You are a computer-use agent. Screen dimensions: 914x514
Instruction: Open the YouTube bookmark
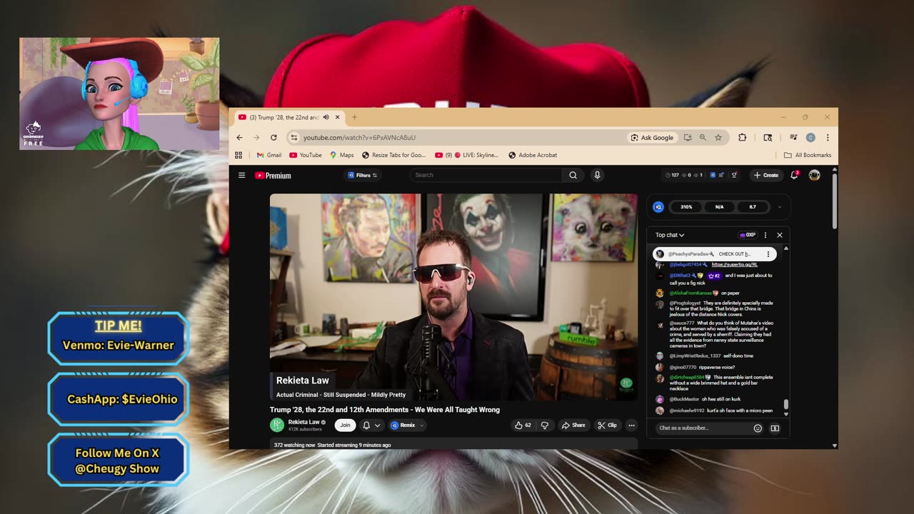point(306,155)
